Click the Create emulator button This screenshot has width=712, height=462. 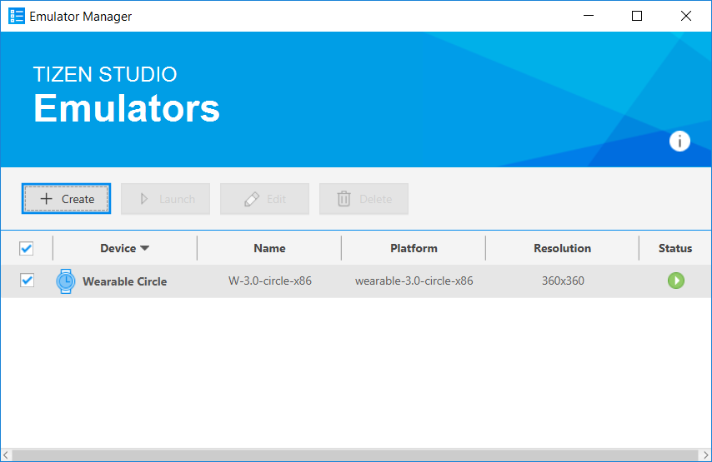click(67, 199)
